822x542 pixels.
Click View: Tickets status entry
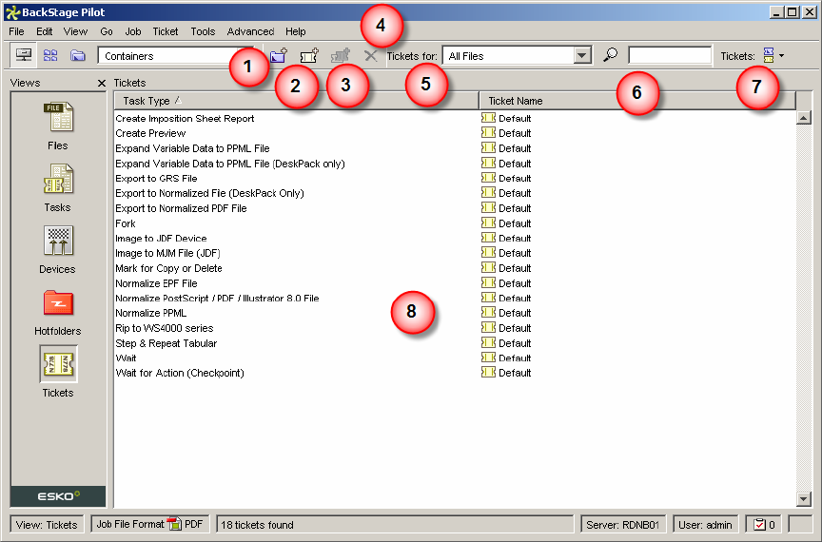pyautogui.click(x=47, y=525)
